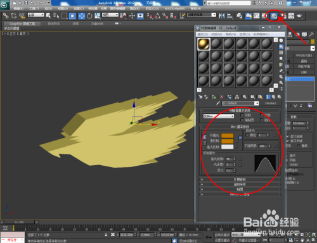
Task: Click red X Reset Map/Material icon
Action: (x=221, y=97)
